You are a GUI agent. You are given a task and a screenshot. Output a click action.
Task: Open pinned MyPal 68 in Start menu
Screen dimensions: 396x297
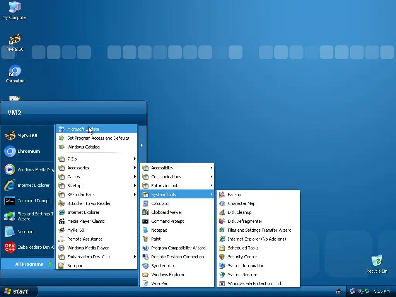[27, 136]
